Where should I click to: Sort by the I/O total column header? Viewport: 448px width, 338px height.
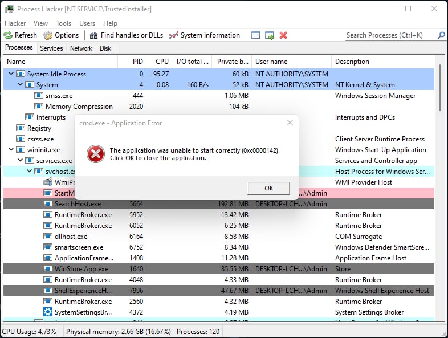pos(192,62)
